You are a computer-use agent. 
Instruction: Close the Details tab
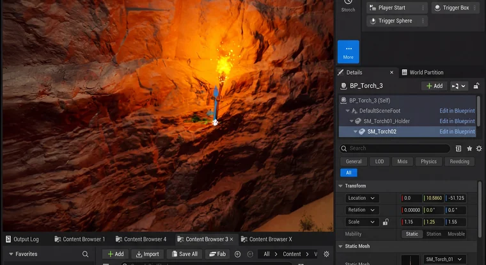click(x=391, y=72)
